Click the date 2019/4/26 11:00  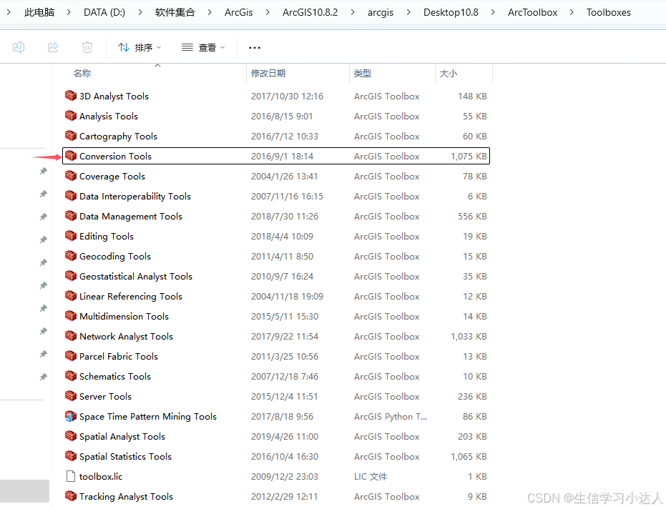(285, 436)
